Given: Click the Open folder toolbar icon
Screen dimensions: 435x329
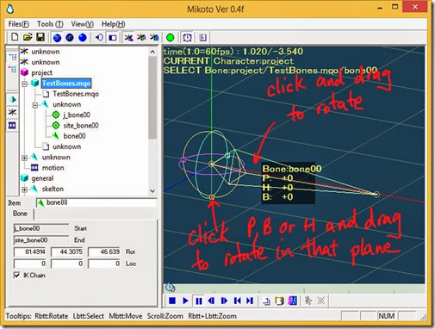Looking at the screenshot, I should (x=28, y=37).
